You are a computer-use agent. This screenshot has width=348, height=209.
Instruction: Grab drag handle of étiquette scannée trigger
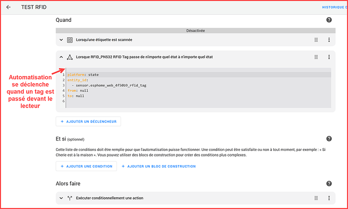316,40
